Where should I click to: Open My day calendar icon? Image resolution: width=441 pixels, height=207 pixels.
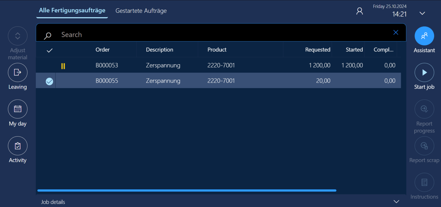pyautogui.click(x=18, y=109)
